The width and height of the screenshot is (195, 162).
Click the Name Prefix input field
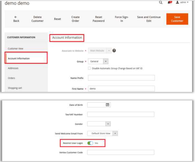121,78
